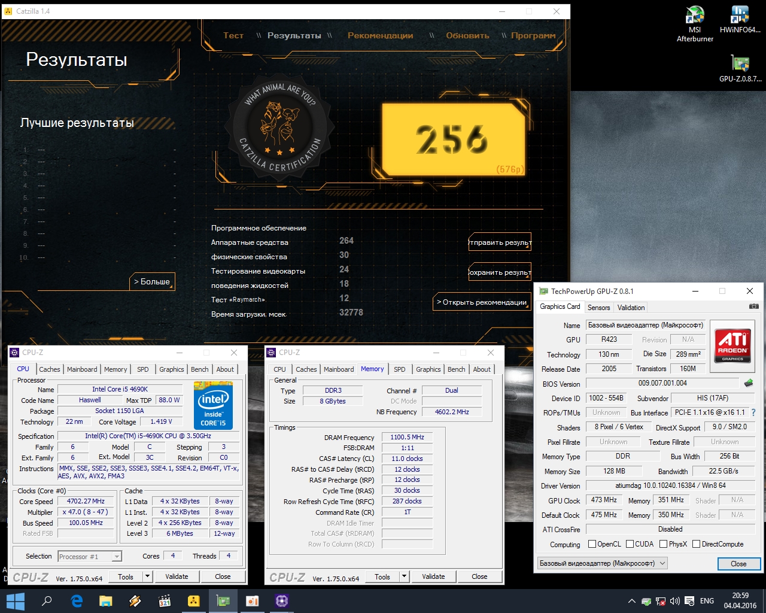Select the Результаты tab in Catzilla
The width and height of the screenshot is (766, 613).
tap(294, 35)
